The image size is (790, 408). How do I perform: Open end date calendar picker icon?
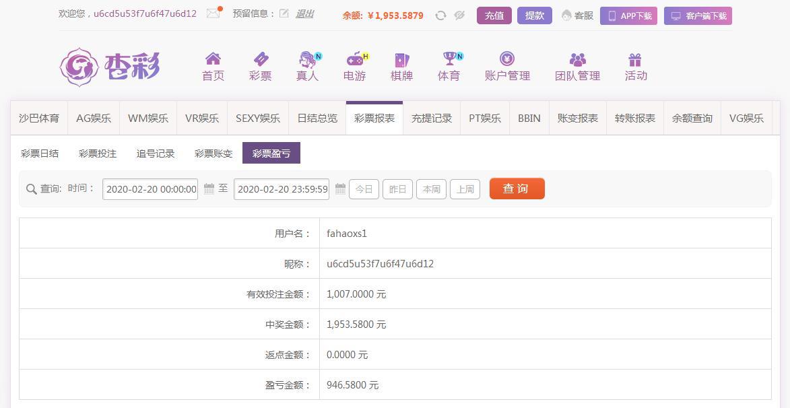click(341, 189)
